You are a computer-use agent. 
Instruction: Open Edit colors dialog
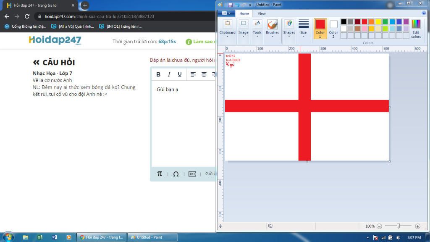click(x=416, y=29)
